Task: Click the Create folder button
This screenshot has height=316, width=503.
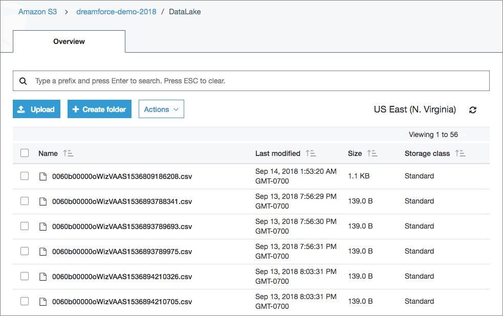Action: pos(100,109)
